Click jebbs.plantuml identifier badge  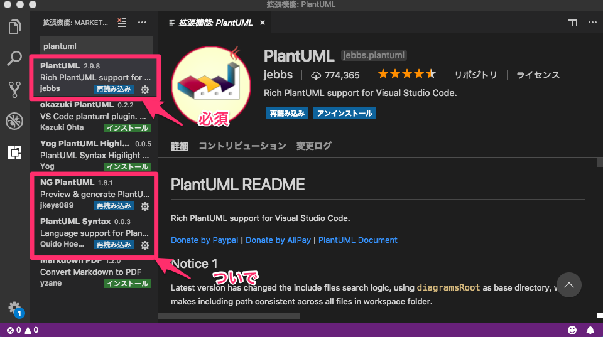pos(374,55)
